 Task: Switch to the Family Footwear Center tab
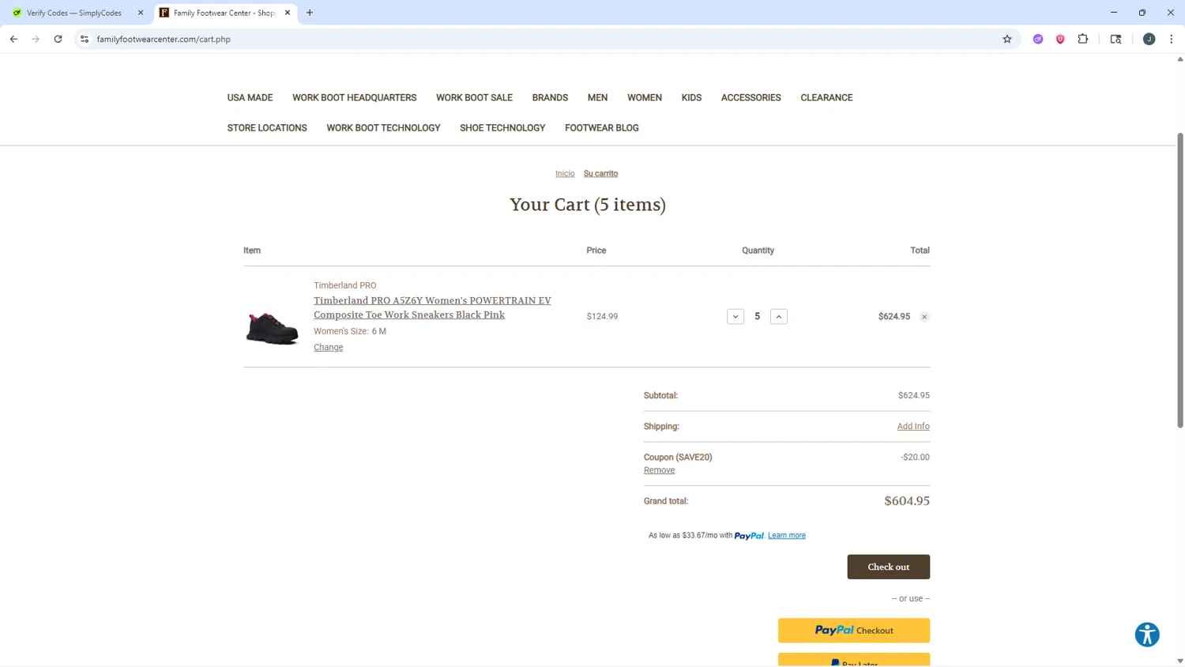click(x=225, y=13)
